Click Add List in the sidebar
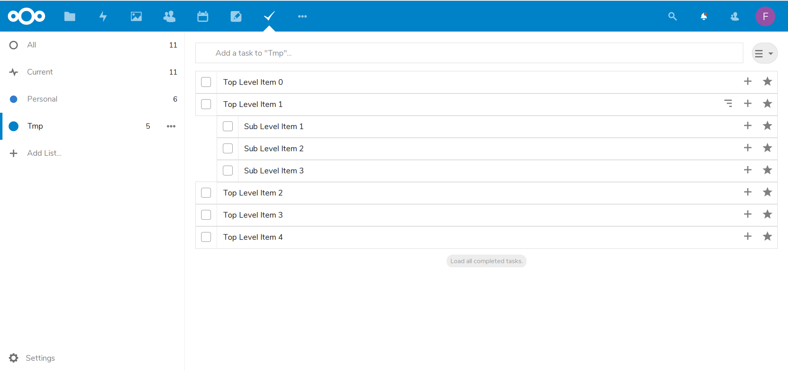788x371 pixels. 43,153
